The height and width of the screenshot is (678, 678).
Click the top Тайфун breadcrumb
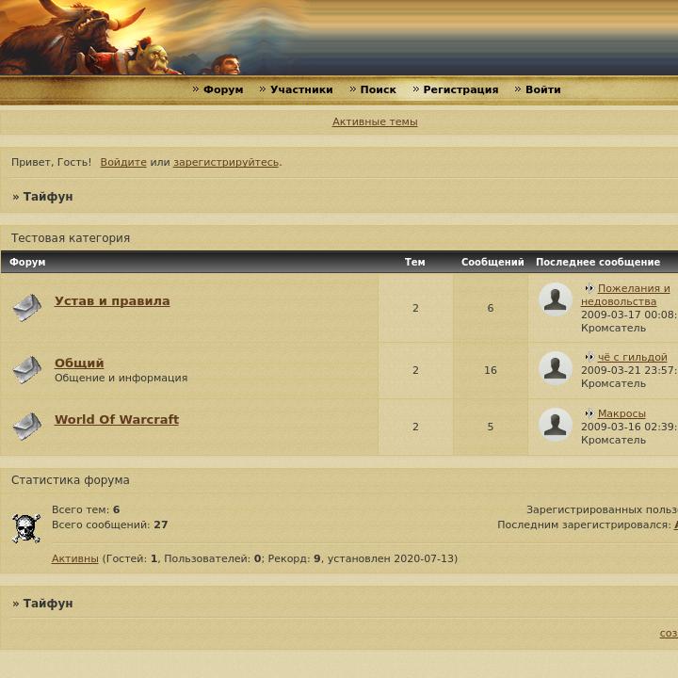[x=48, y=197]
